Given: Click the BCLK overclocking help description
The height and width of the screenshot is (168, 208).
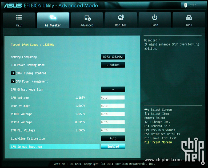Looking at the screenshot, I should click(171, 44).
